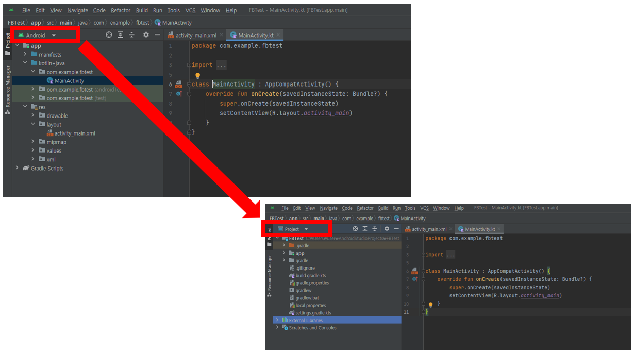Open project panel gear settings in upper window
Image resolution: width=634 pixels, height=352 pixels.
click(x=146, y=35)
